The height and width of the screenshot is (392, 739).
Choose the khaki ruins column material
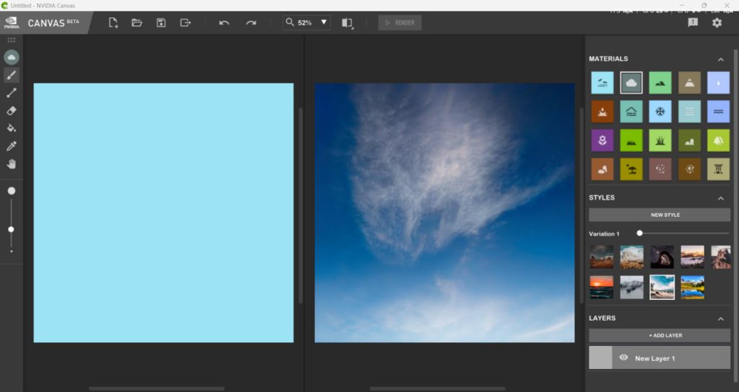718,169
